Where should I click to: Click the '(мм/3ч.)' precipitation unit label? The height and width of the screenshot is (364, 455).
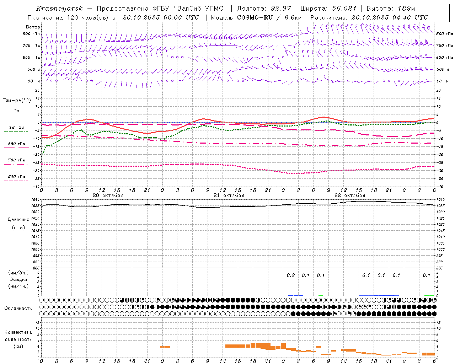[x=18, y=273]
